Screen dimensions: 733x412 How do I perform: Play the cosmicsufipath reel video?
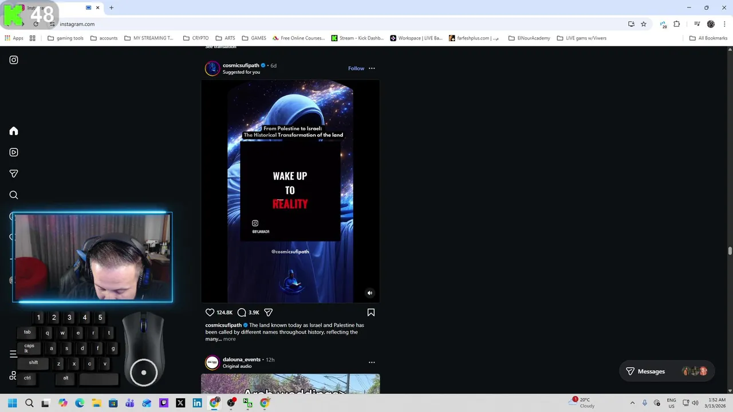pyautogui.click(x=290, y=192)
